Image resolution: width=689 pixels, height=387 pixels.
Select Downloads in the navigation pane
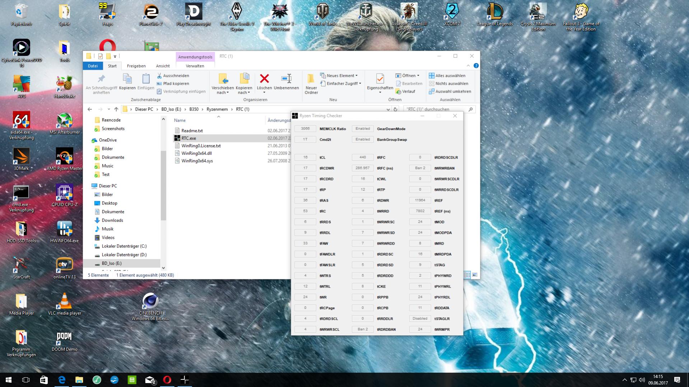tap(112, 220)
